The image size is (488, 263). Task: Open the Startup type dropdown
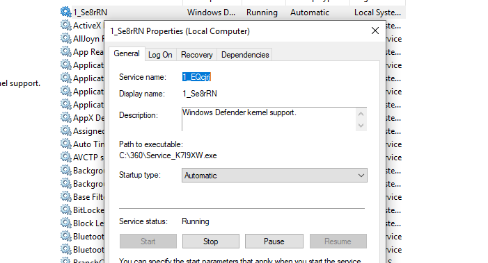click(x=274, y=176)
